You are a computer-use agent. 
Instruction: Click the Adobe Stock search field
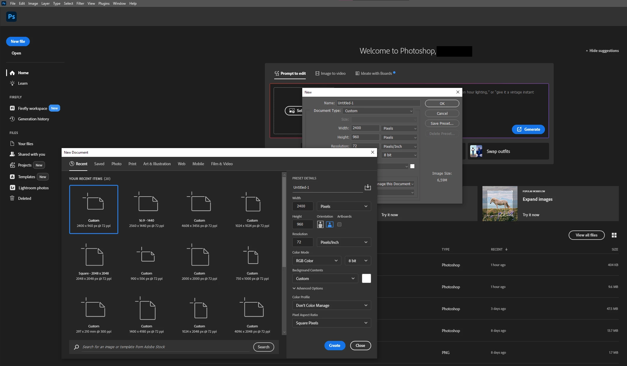pyautogui.click(x=166, y=347)
